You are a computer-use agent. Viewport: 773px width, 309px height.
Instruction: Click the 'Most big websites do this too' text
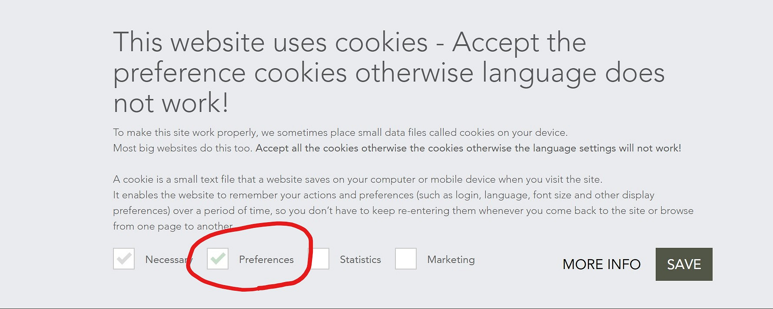click(x=182, y=148)
